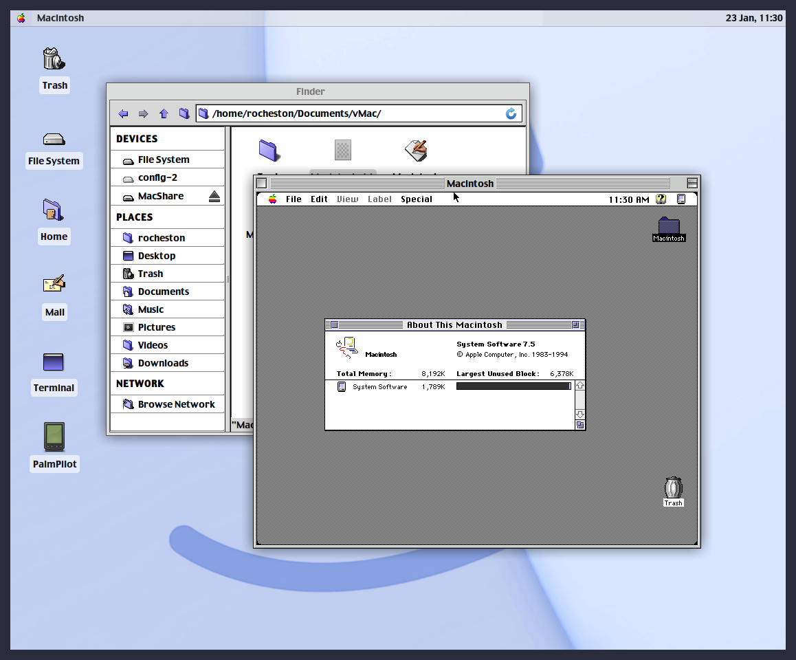The width and height of the screenshot is (796, 660).
Task: Select the text document file in Finder
Action: (x=417, y=151)
